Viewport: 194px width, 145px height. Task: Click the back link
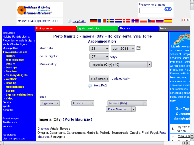[x=43, y=97]
